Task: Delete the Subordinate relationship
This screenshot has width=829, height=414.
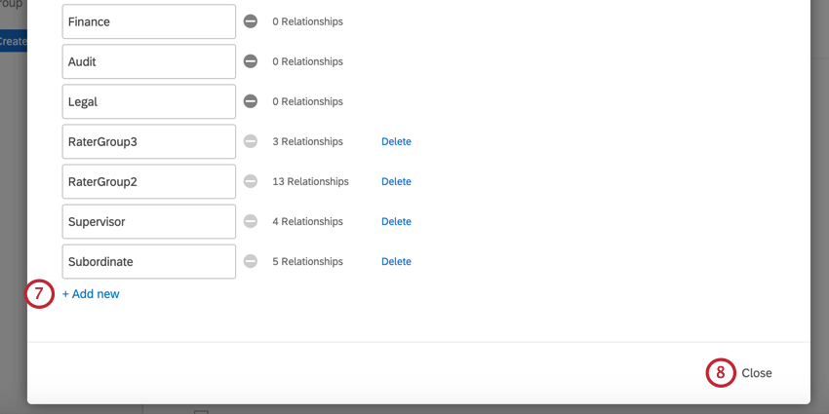Action: coord(396,261)
